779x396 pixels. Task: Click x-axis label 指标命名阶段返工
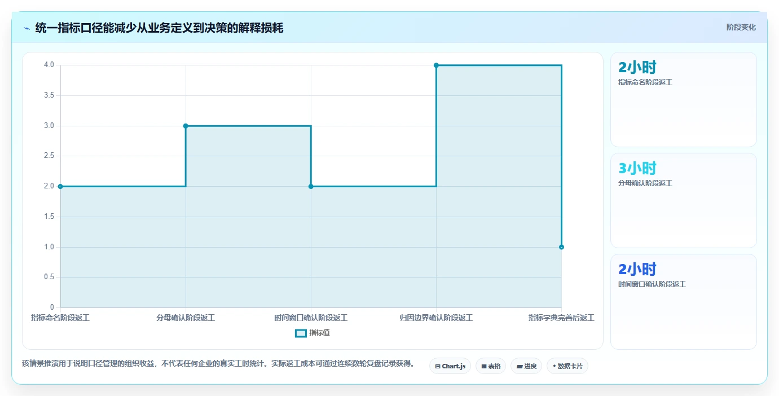click(x=60, y=318)
